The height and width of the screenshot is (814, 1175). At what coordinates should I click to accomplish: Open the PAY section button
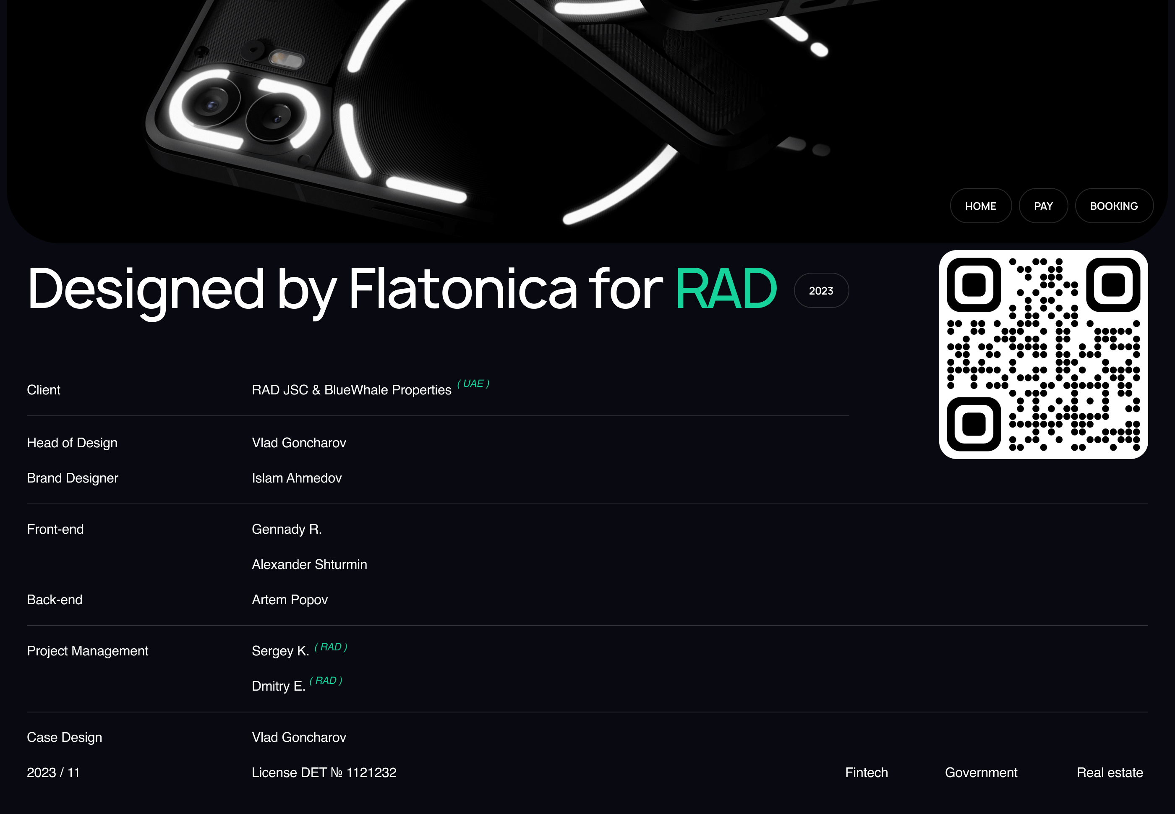(1043, 206)
